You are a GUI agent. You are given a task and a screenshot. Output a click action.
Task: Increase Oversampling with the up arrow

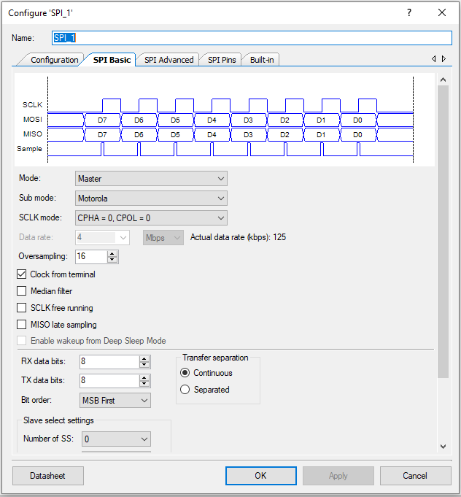[x=112, y=253]
